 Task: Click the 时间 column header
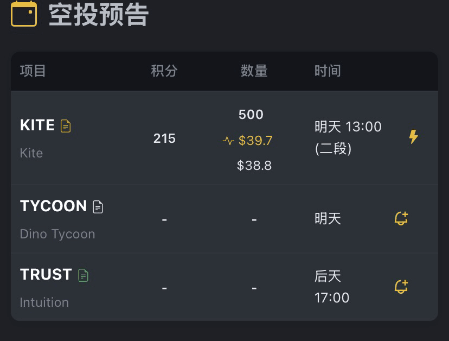click(x=328, y=71)
